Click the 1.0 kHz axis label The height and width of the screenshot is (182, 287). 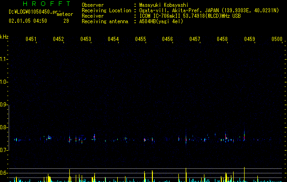click(4, 82)
